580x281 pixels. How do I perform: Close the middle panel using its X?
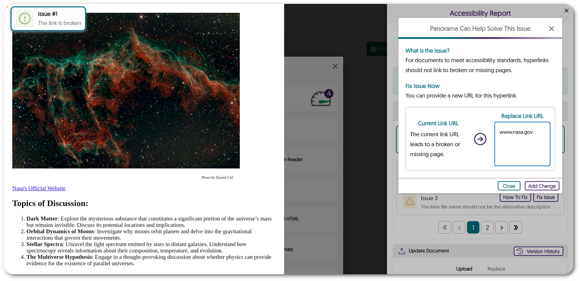(x=335, y=66)
